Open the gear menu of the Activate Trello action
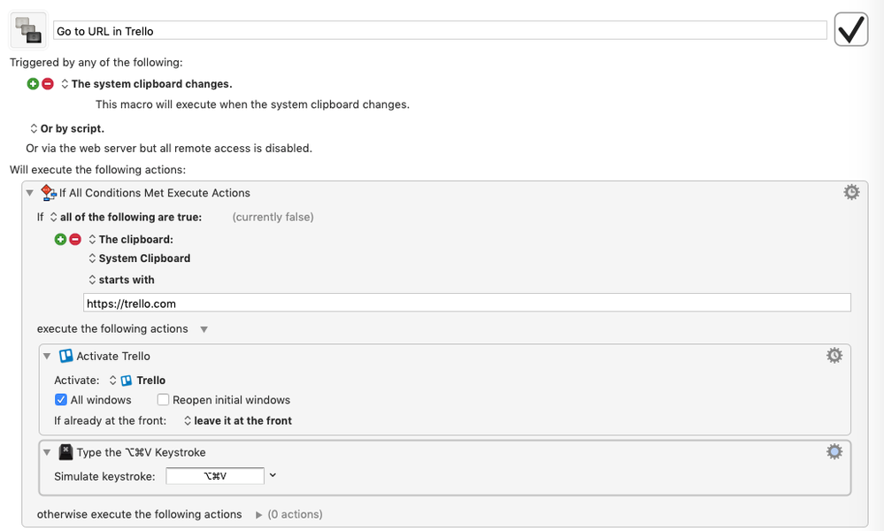 834,355
